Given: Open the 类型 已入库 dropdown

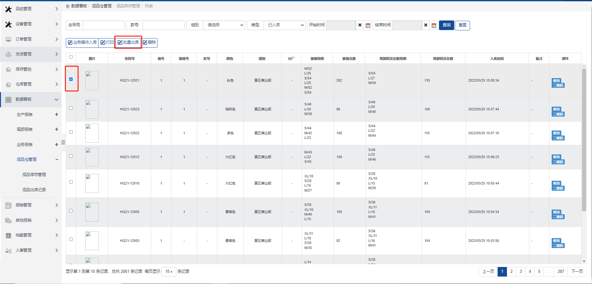Looking at the screenshot, I should (284, 25).
